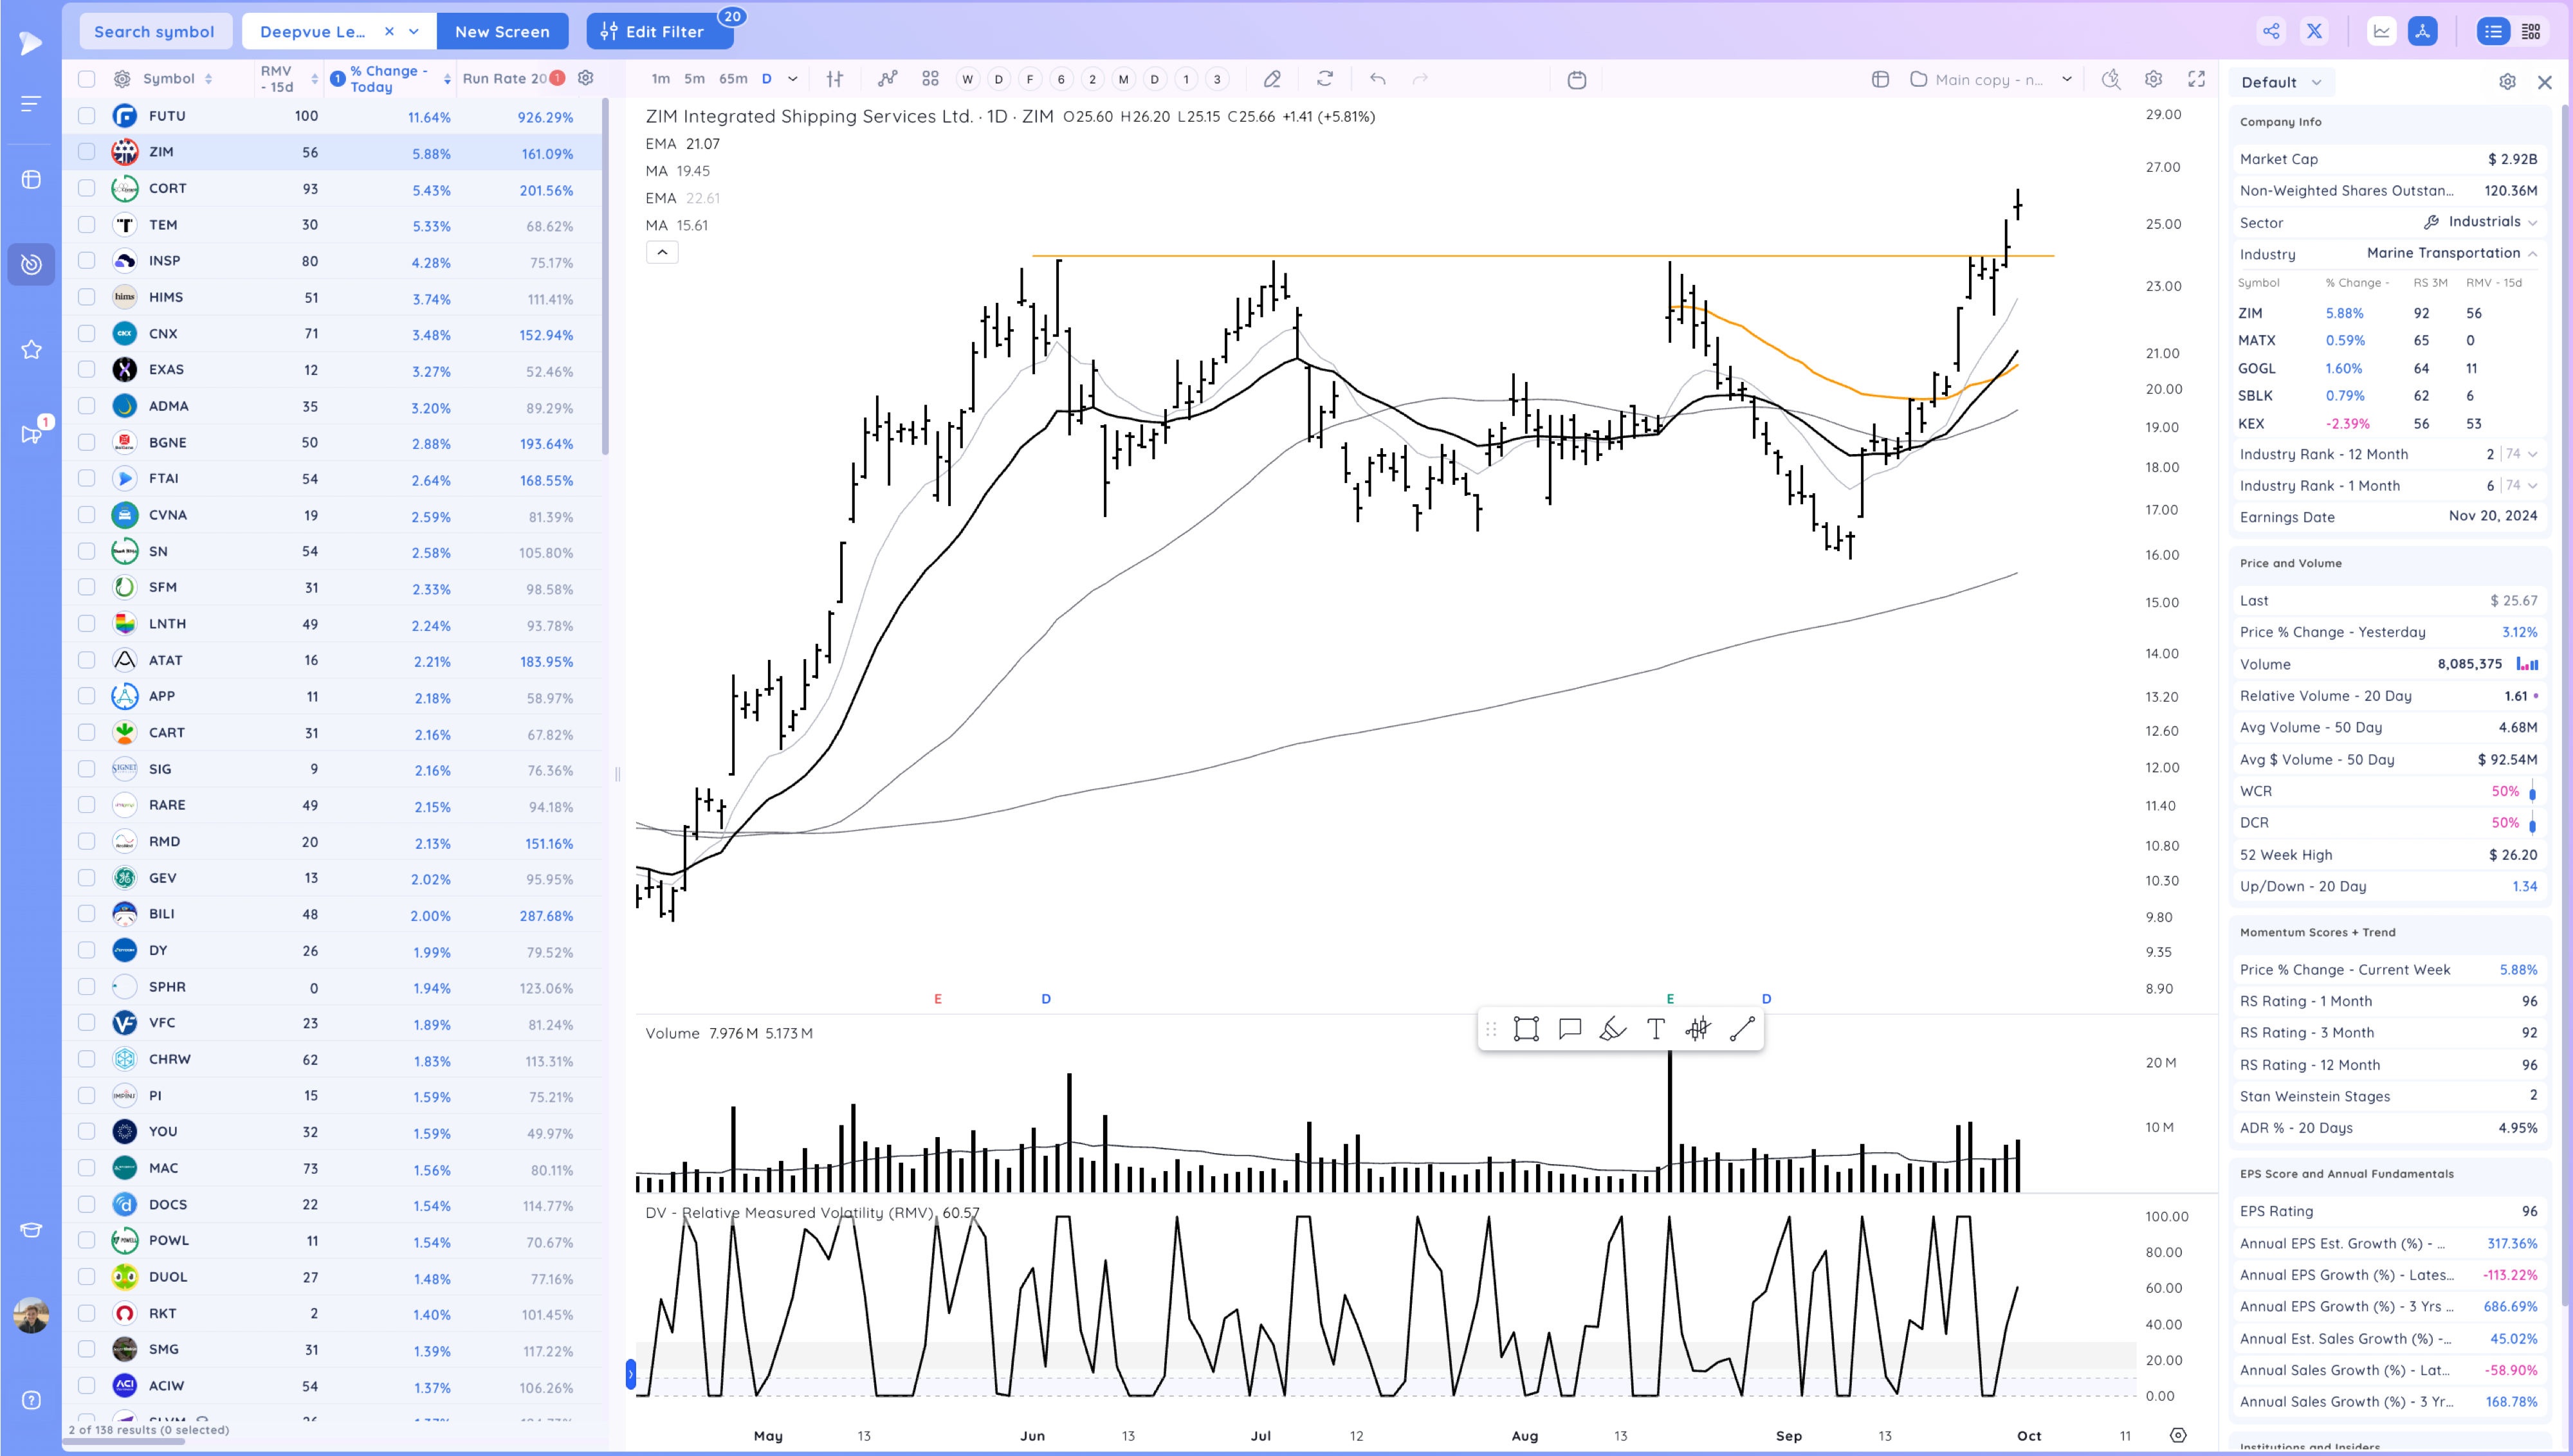Check the CVNA row checkbox
The image size is (2573, 1456).
click(x=87, y=515)
